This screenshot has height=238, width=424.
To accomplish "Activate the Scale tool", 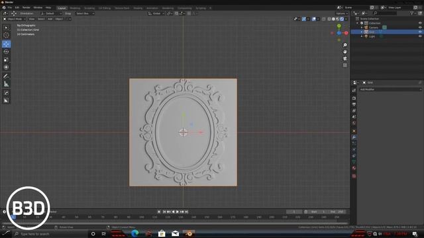I will pos(6,59).
